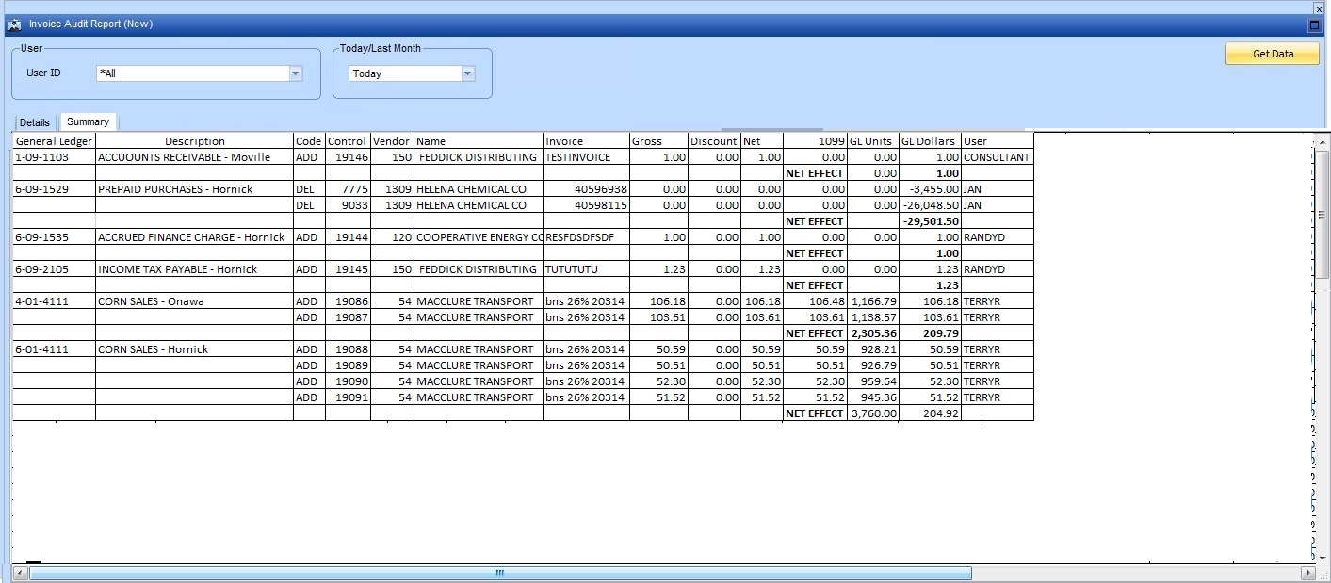Click the down arrow on the vertical scrollbar
1331x583 pixels.
(x=1323, y=556)
